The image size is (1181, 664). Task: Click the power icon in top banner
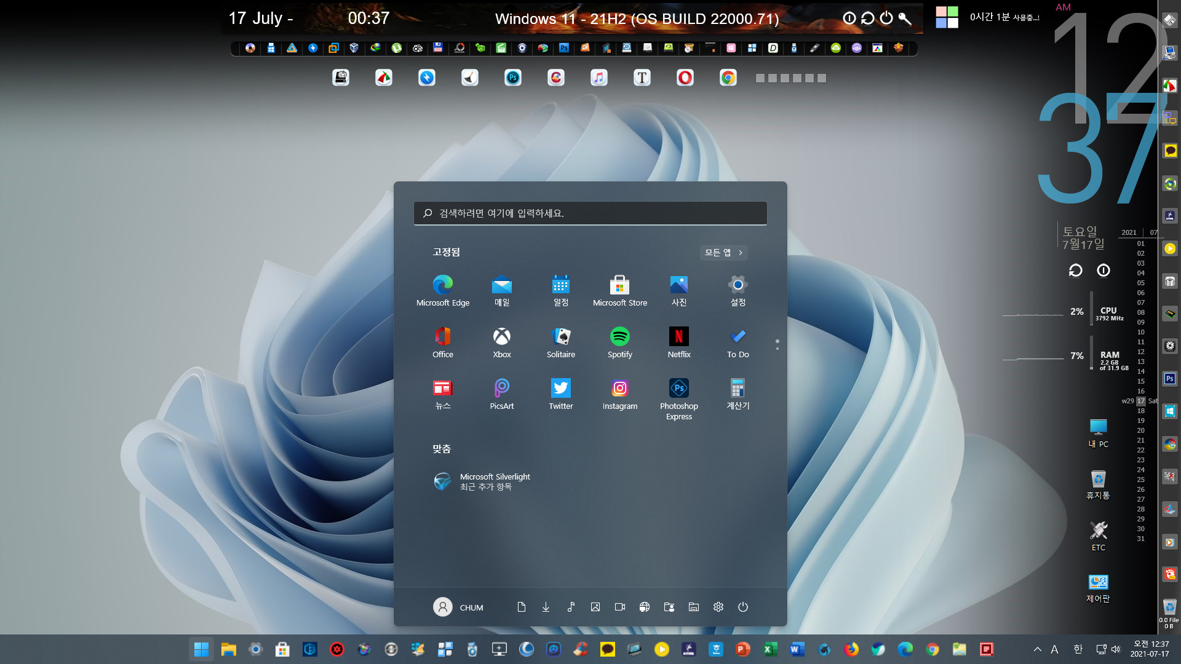pyautogui.click(x=886, y=18)
